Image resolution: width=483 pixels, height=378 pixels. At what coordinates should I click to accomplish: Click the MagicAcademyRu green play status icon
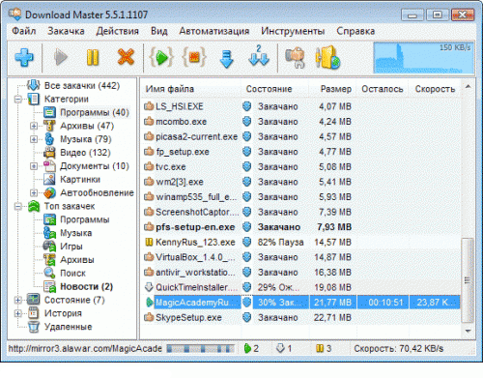coord(149,303)
